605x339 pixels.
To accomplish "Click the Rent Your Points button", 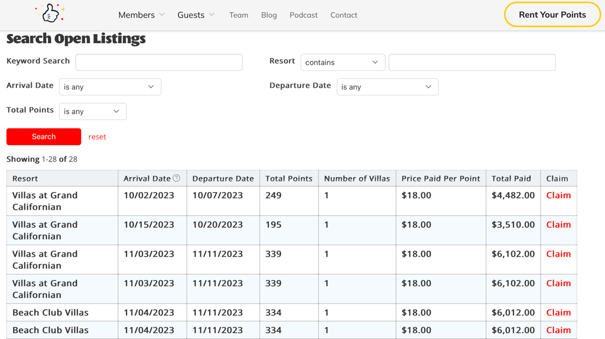I will 552,15.
